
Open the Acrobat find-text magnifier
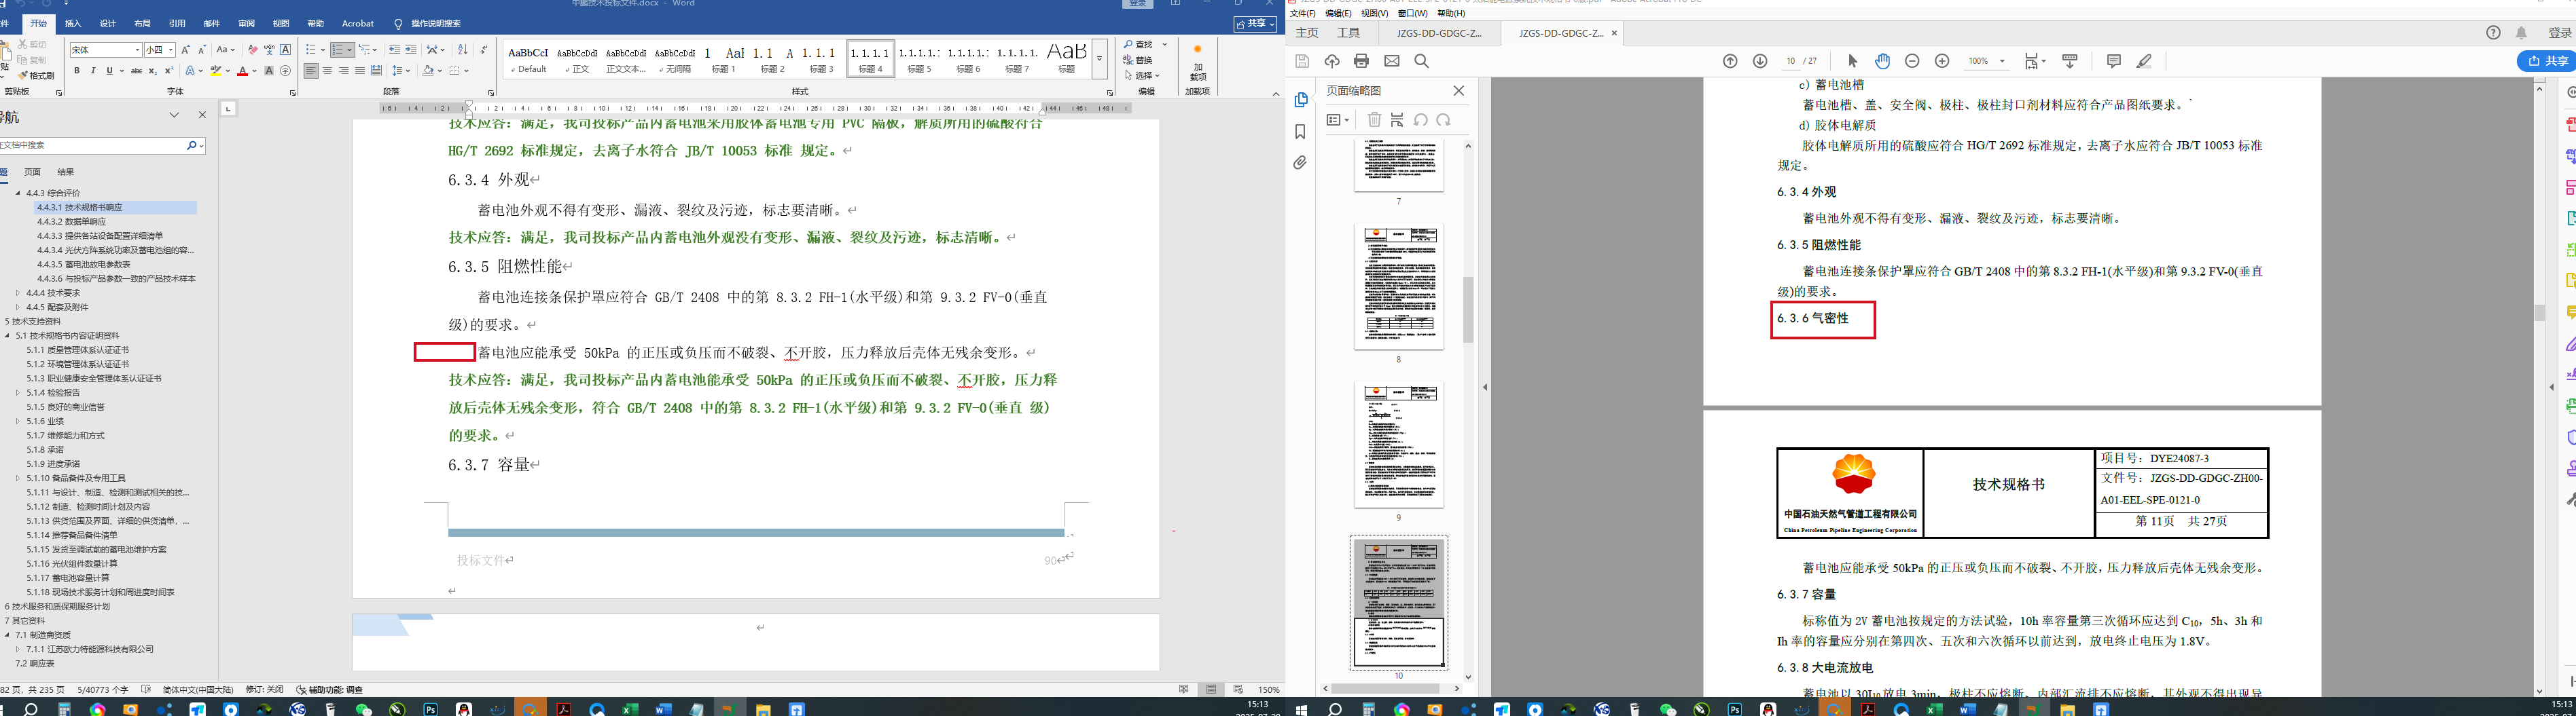click(1421, 61)
